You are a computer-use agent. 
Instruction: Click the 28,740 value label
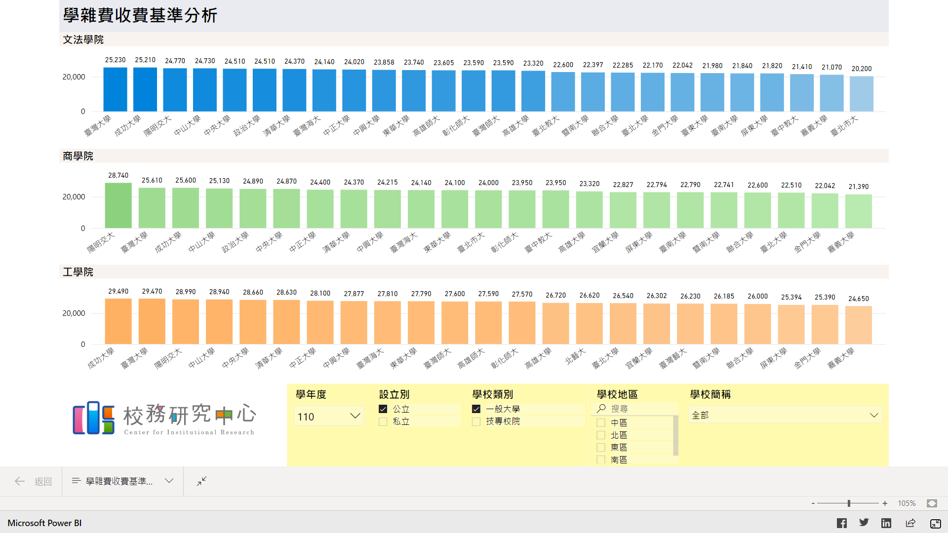click(118, 175)
